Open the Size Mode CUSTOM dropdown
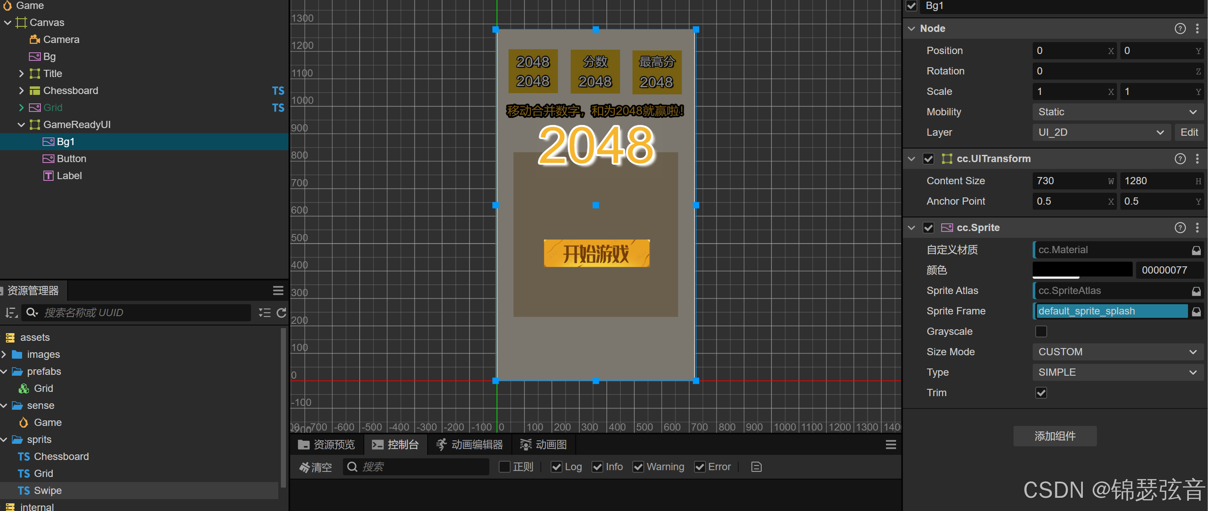The height and width of the screenshot is (511, 1208). [x=1117, y=352]
